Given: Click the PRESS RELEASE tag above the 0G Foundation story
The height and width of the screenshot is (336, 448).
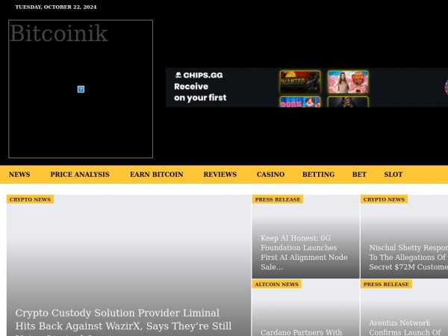Looking at the screenshot, I should tap(278, 199).
